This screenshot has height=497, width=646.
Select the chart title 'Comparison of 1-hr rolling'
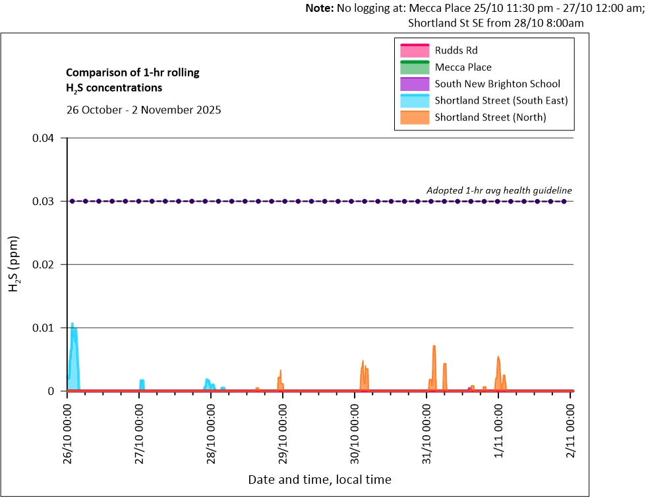pyautogui.click(x=132, y=73)
